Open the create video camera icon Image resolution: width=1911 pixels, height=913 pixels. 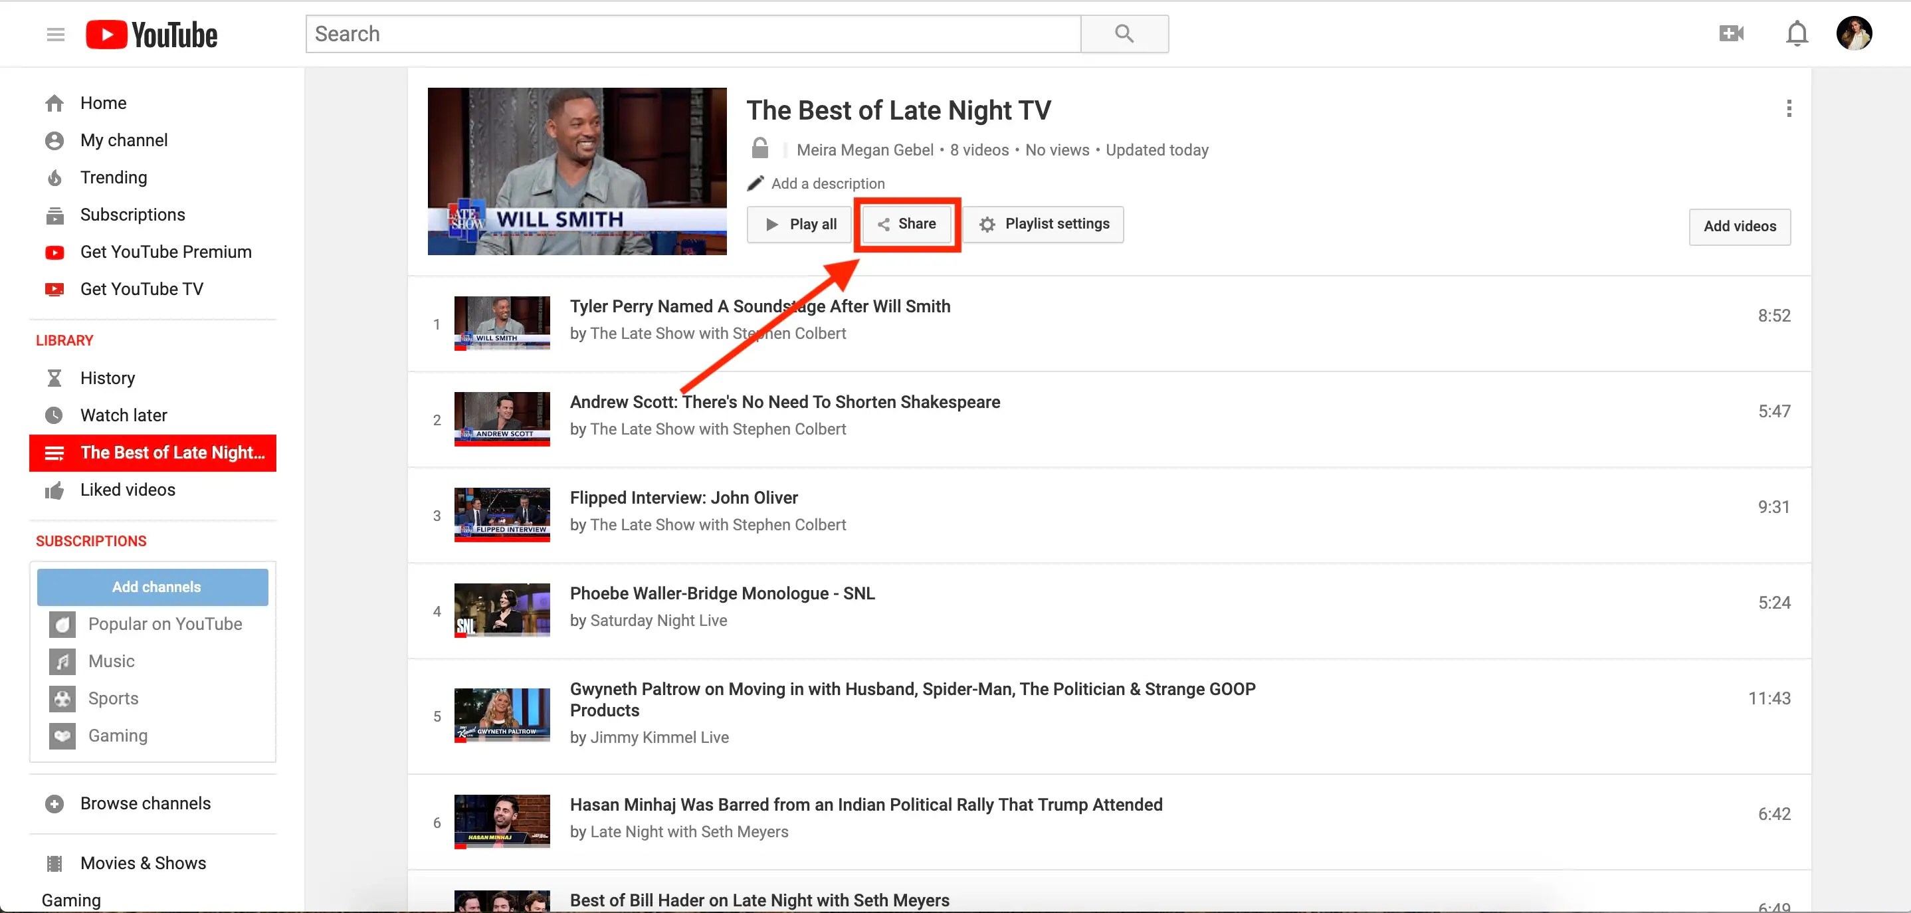tap(1731, 33)
